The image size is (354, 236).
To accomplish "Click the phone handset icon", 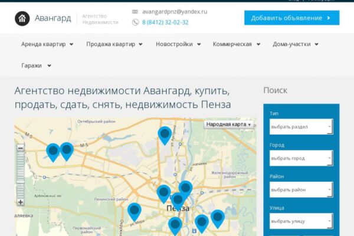I will [x=135, y=22].
